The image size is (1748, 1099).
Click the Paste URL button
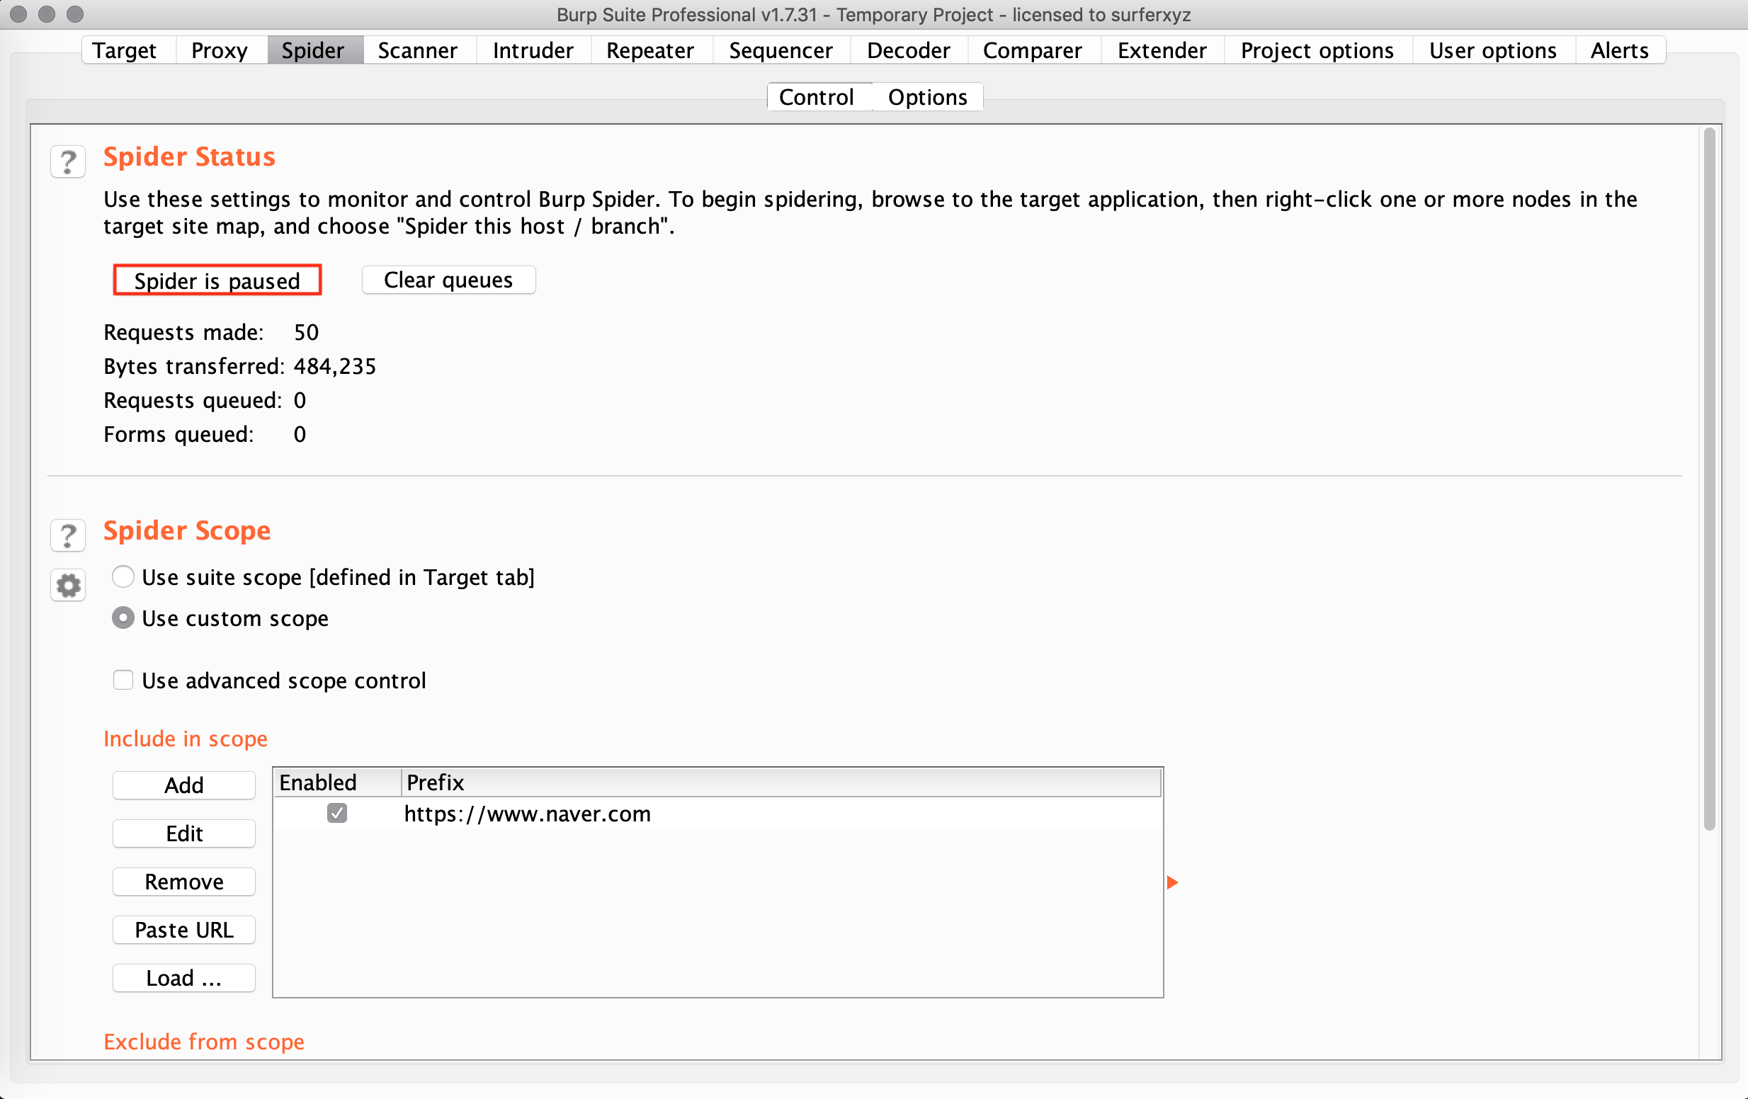pos(183,930)
